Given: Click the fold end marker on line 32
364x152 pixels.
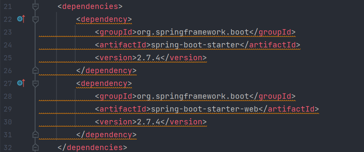Looking at the screenshot, I should coord(35,147).
